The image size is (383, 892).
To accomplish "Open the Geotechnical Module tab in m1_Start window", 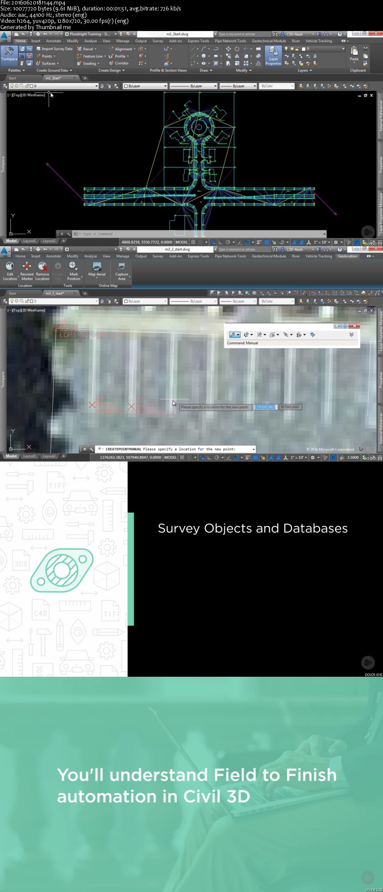I will coord(269,41).
